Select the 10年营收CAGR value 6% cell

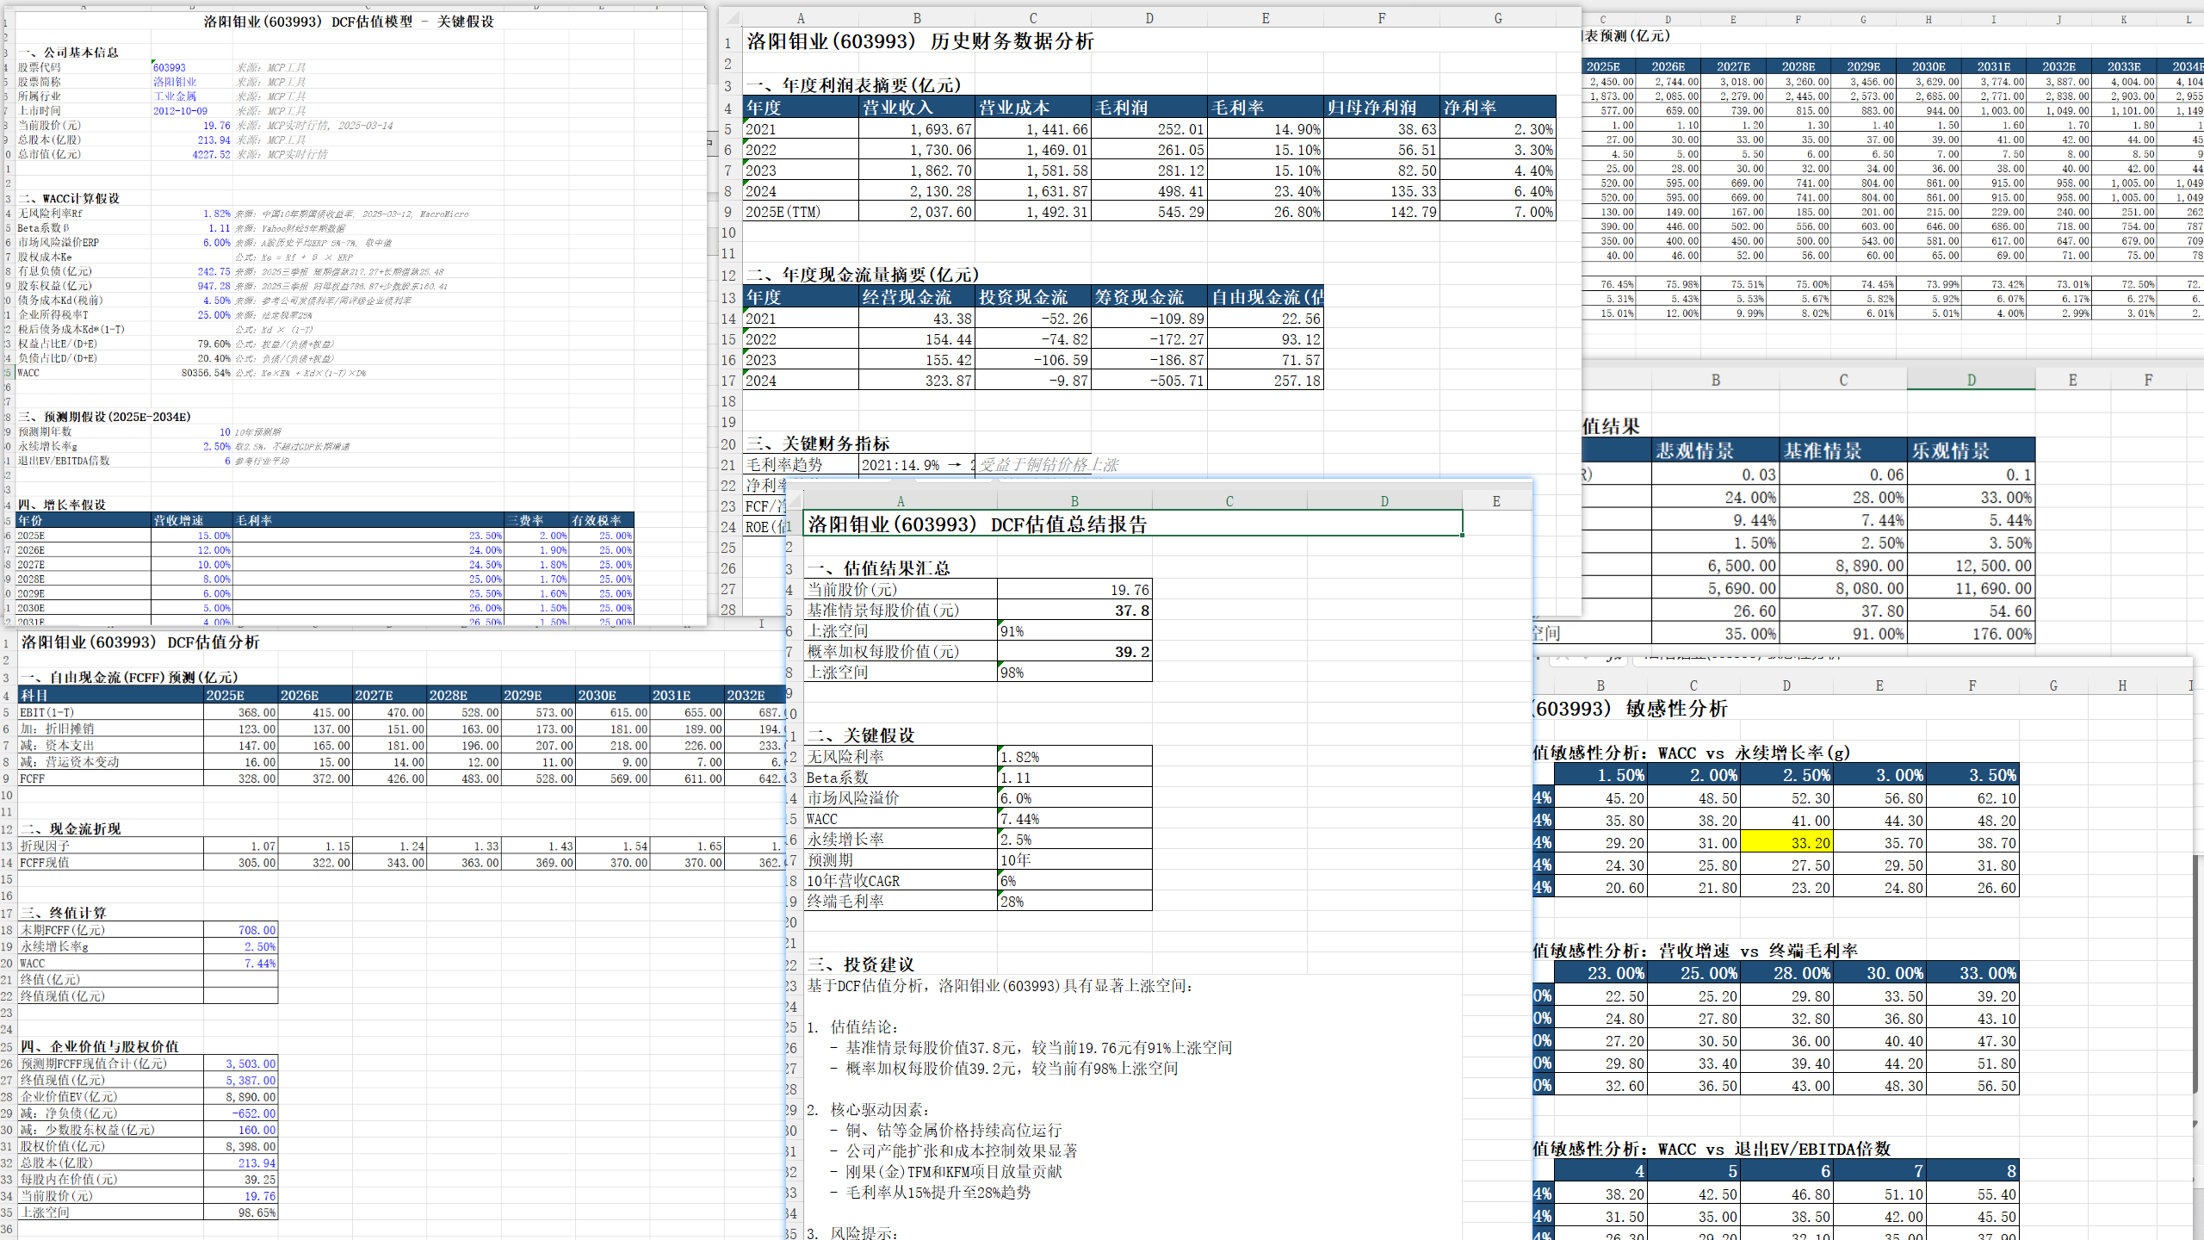[x=1074, y=881]
